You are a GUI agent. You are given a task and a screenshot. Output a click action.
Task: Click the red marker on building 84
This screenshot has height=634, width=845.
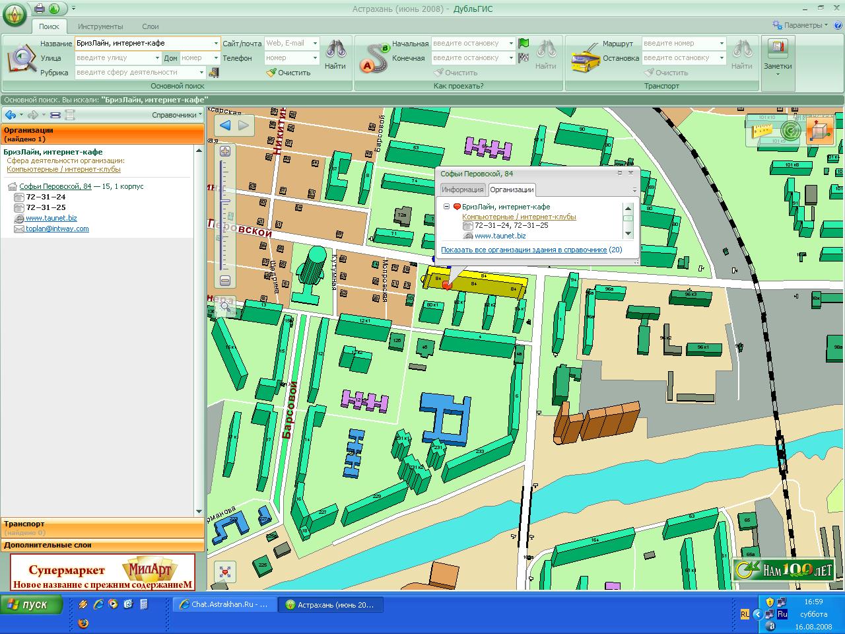[447, 285]
